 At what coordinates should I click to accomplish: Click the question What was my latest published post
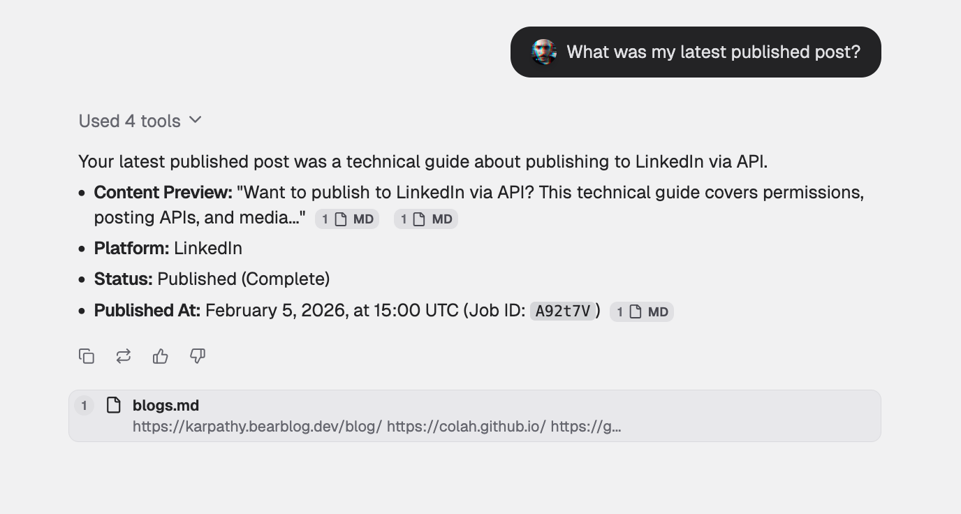tap(712, 52)
